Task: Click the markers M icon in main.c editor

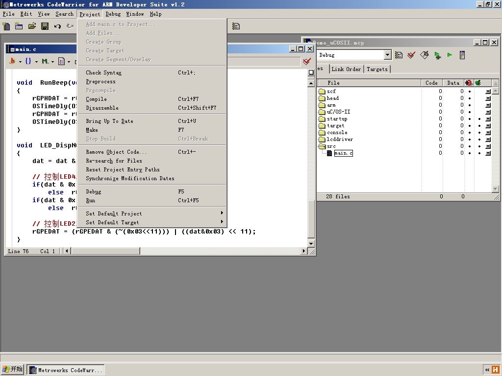Action: [x=45, y=61]
